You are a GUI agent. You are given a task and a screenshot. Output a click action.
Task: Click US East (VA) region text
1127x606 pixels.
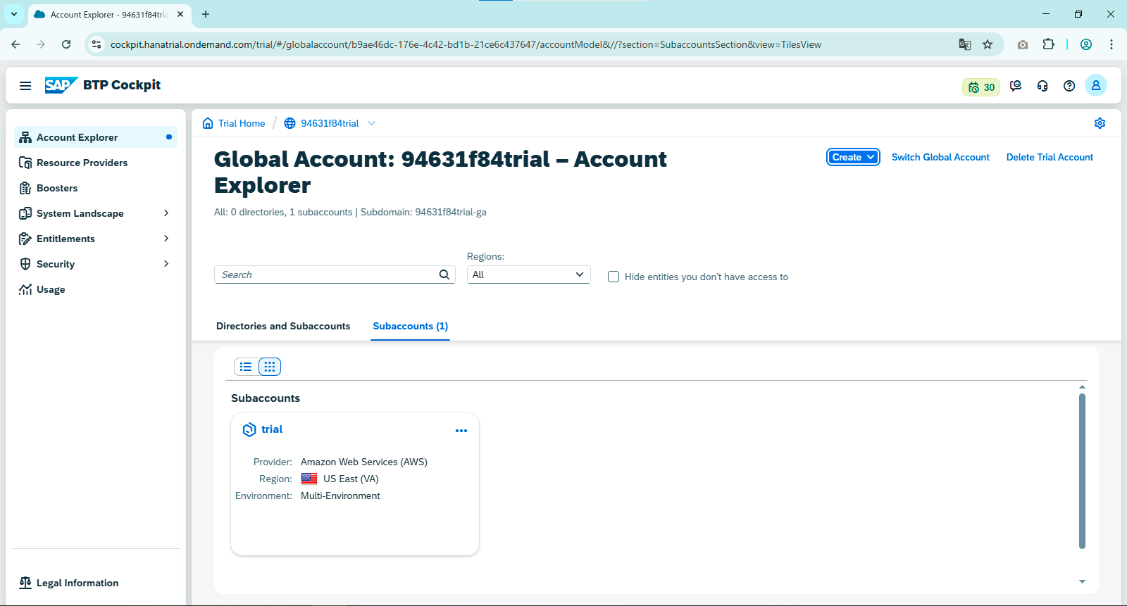coord(351,479)
